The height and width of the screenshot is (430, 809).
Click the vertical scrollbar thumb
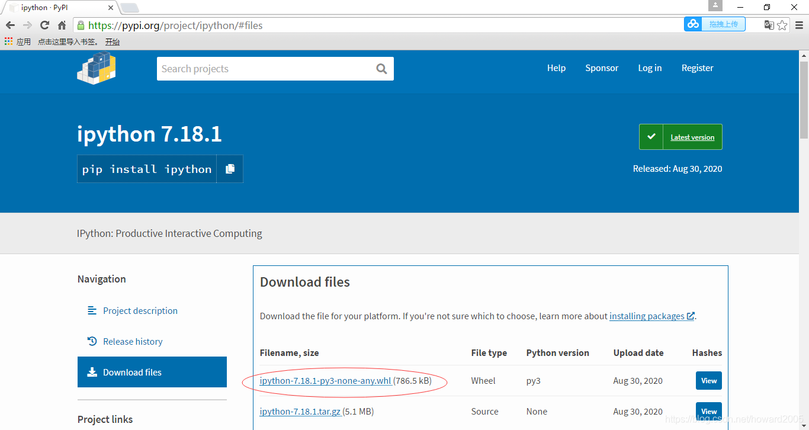click(x=804, y=100)
